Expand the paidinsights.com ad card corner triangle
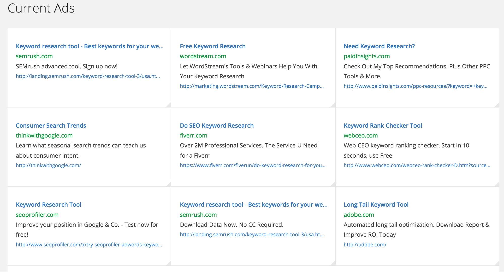The height and width of the screenshot is (272, 504). click(x=497, y=105)
